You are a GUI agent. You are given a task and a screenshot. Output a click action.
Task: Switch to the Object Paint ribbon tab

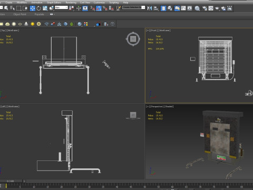click(20, 14)
